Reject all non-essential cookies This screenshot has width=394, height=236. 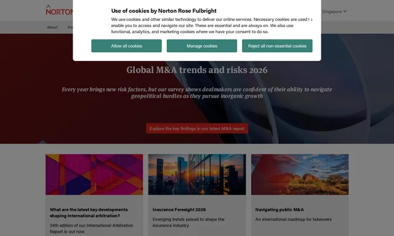(277, 46)
